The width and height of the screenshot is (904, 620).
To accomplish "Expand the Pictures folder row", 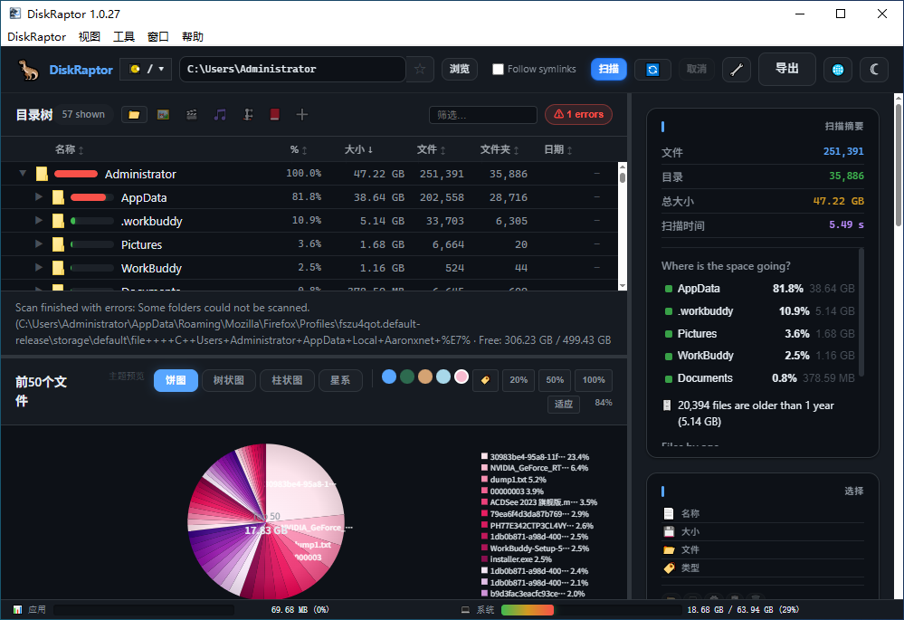I will (39, 244).
